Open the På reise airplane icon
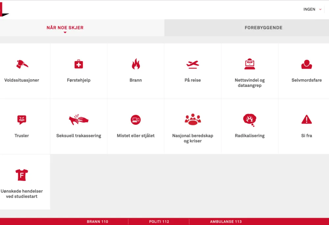Screen dimensions: 329x225 (192, 64)
